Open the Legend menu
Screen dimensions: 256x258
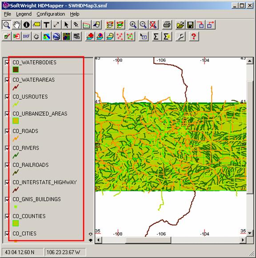[x=24, y=14]
